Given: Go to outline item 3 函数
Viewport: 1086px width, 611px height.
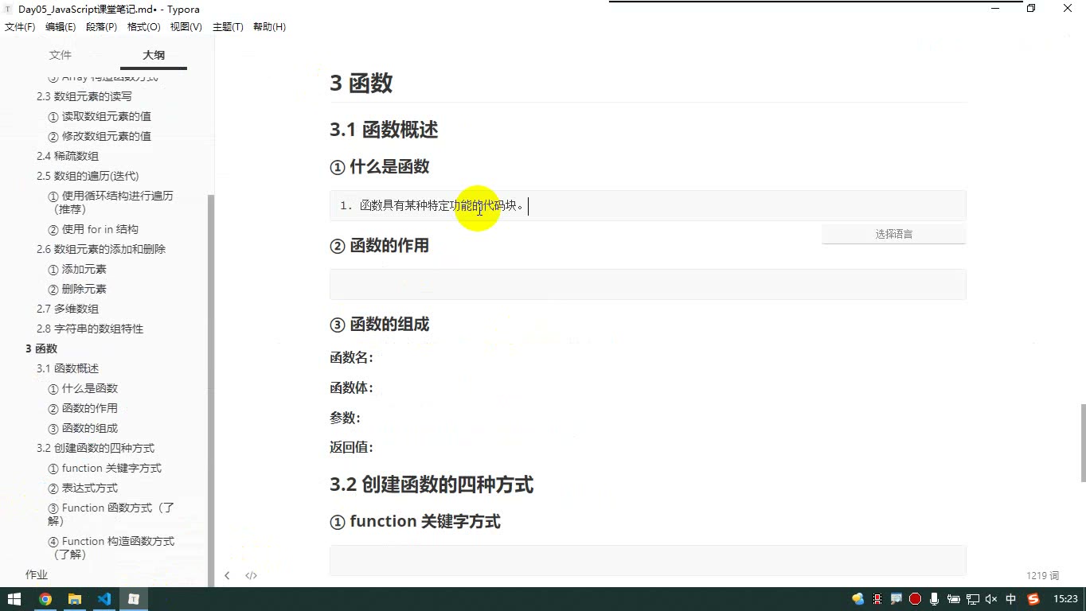Looking at the screenshot, I should pyautogui.click(x=41, y=348).
